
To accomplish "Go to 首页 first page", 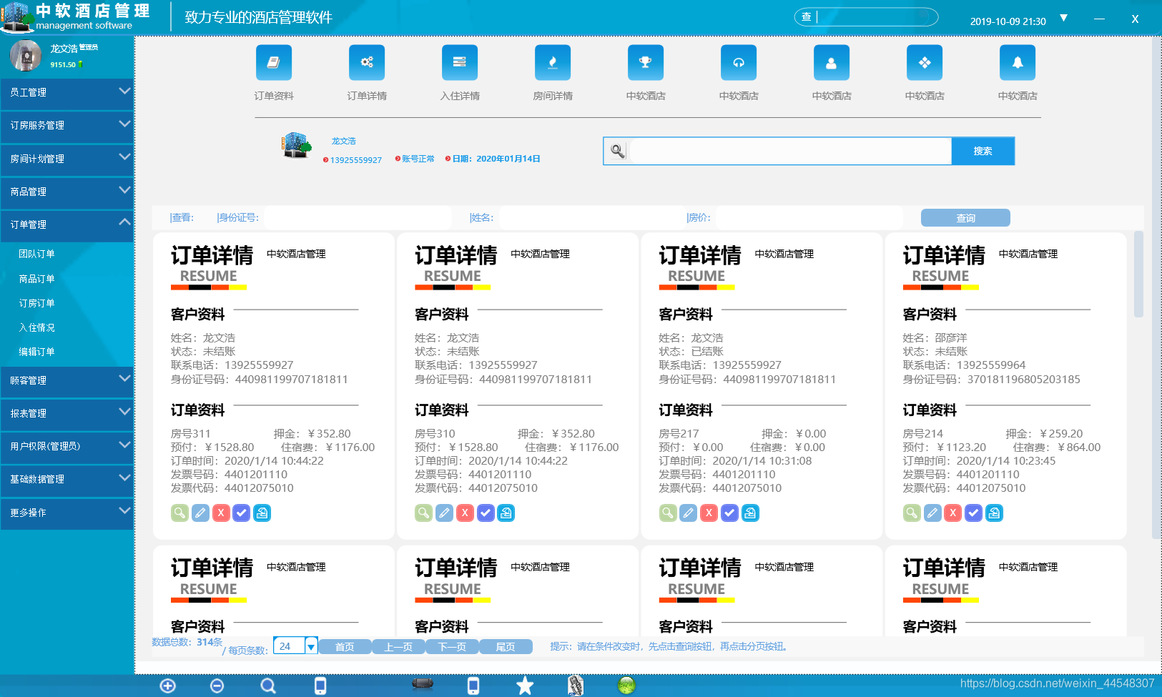I will [x=345, y=647].
